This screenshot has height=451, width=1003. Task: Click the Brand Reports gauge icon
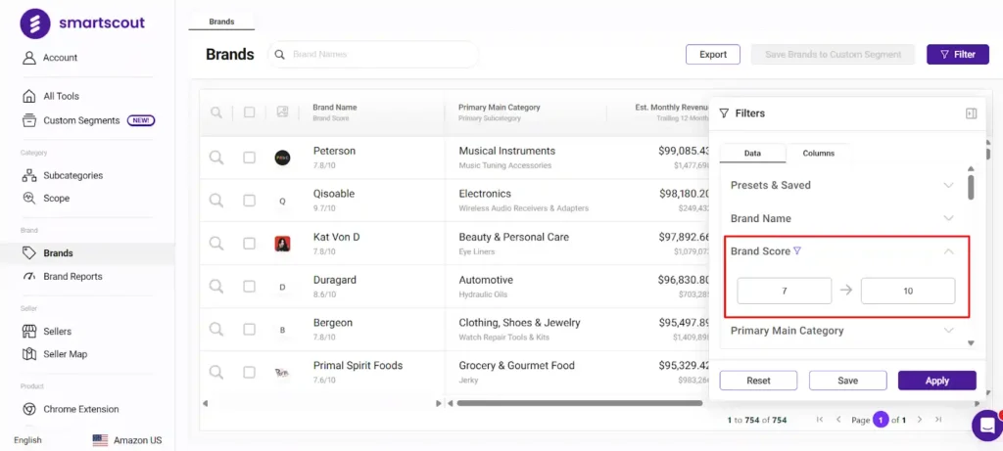point(28,277)
